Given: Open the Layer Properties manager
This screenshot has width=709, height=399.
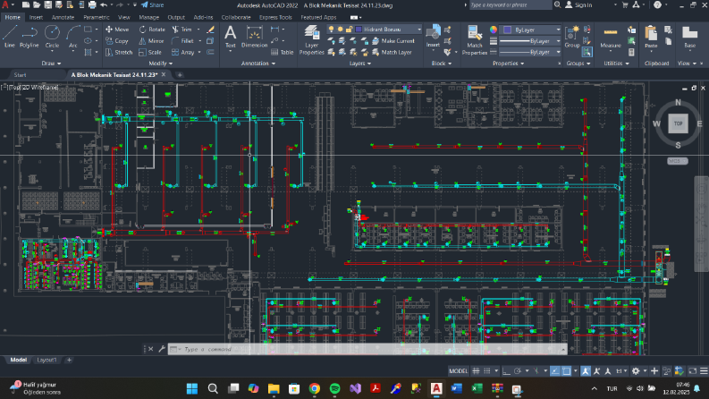Looking at the screenshot, I should [x=311, y=39].
